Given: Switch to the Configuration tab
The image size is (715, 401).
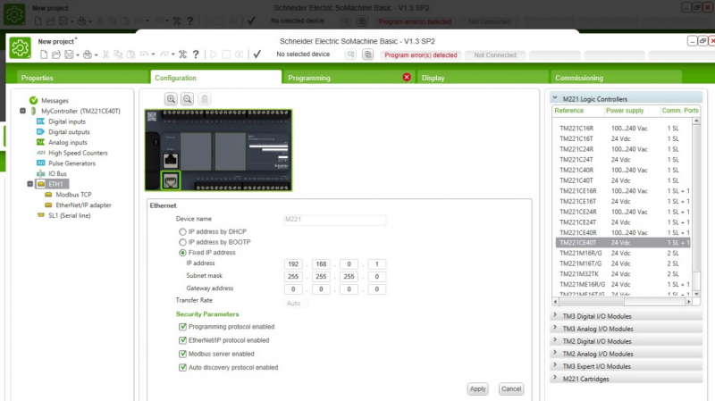Looking at the screenshot, I should (x=215, y=78).
